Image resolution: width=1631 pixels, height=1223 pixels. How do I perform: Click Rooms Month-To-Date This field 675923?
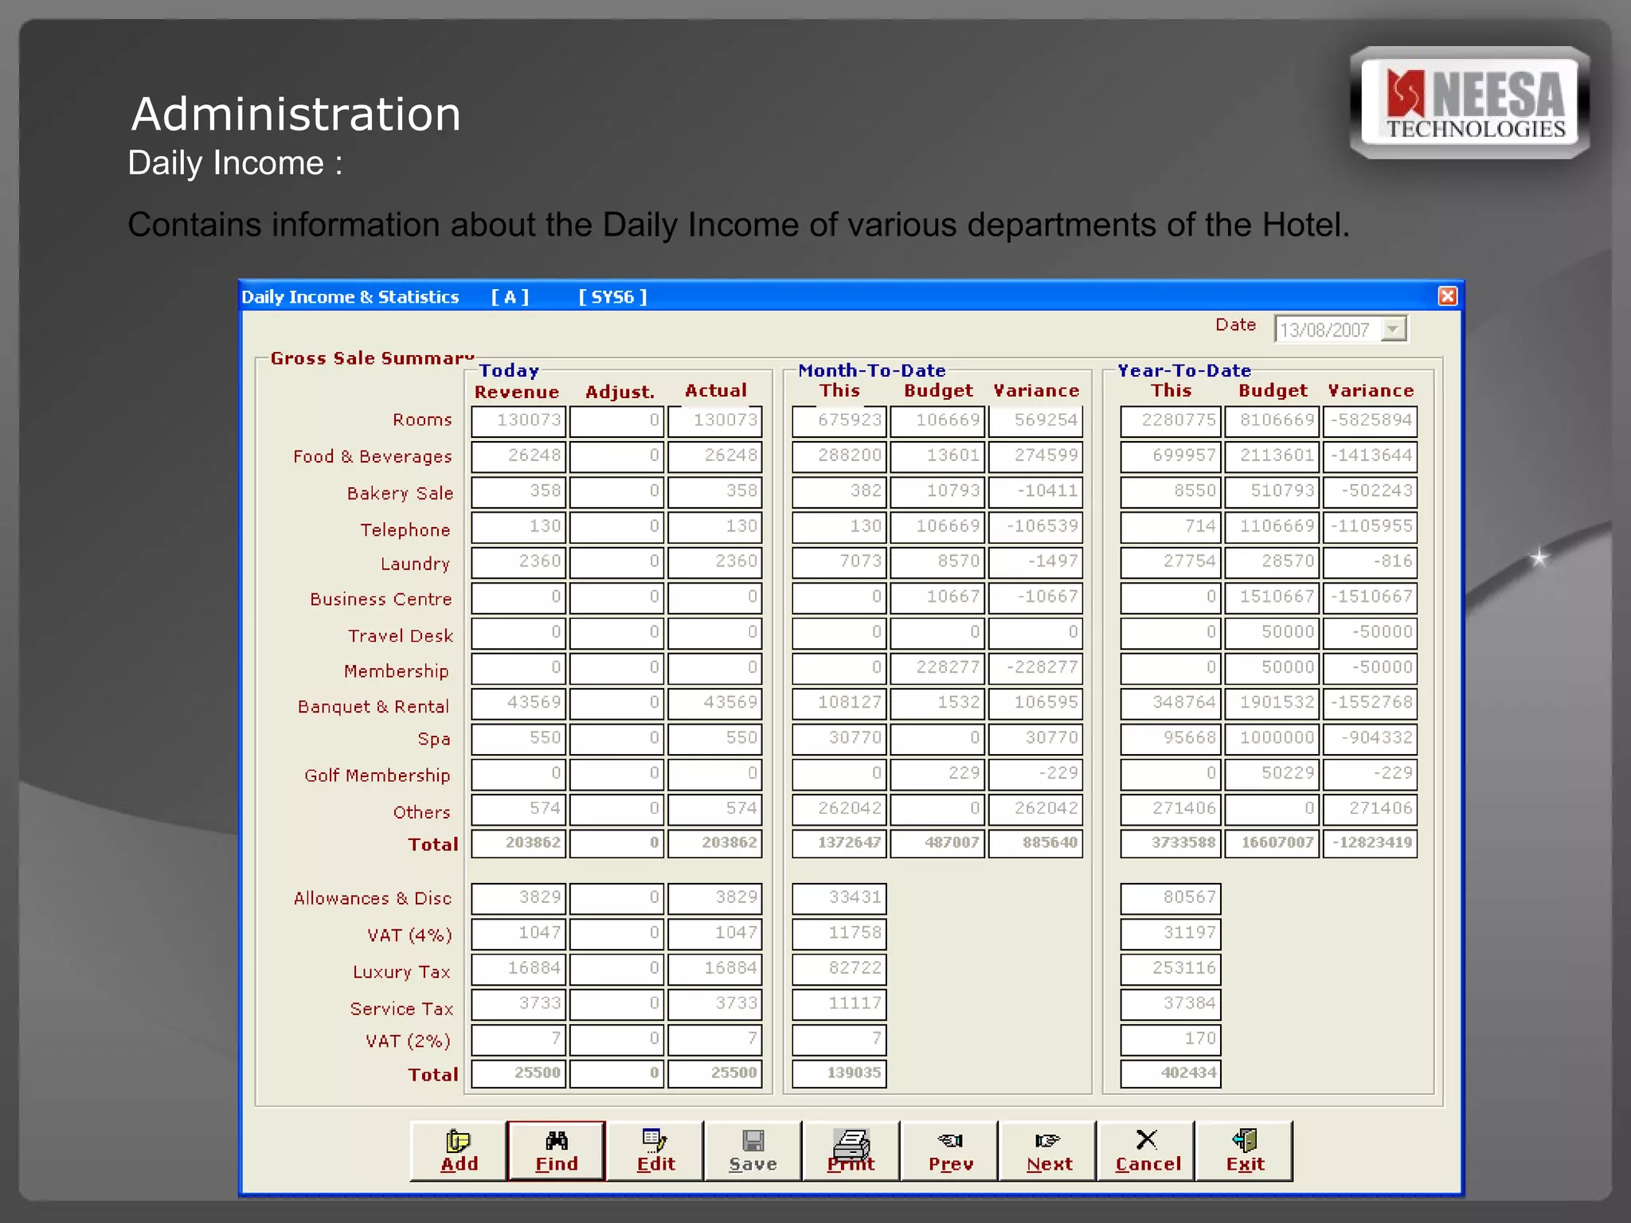(x=839, y=421)
